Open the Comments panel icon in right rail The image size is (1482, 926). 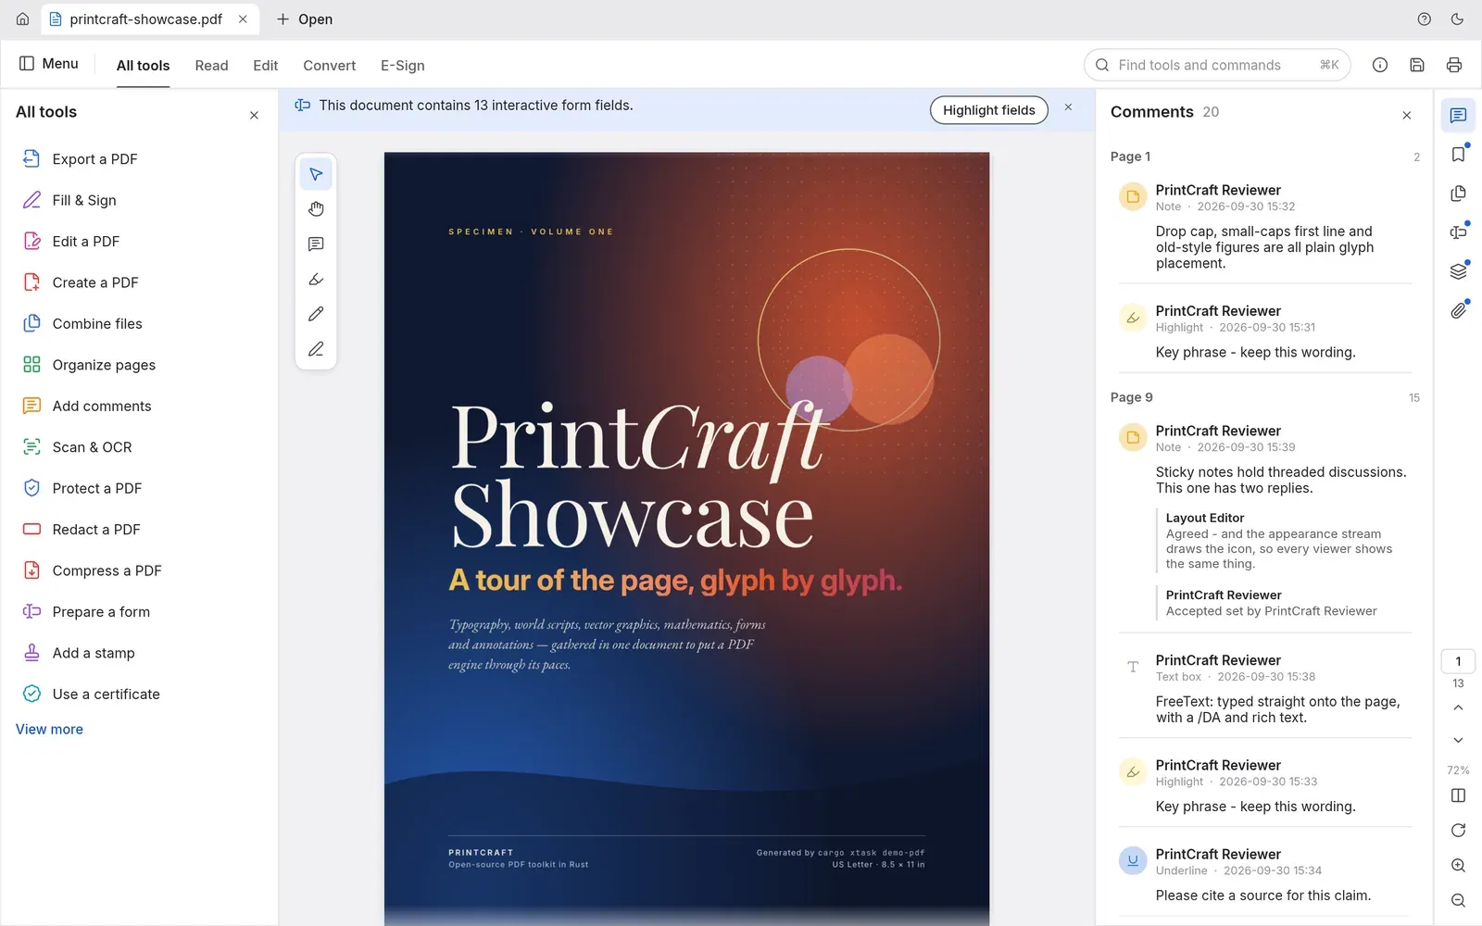[x=1458, y=116]
